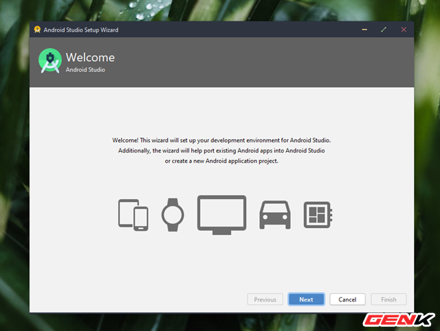
Task: Maximize the Setup Wizard window
Action: (384, 30)
